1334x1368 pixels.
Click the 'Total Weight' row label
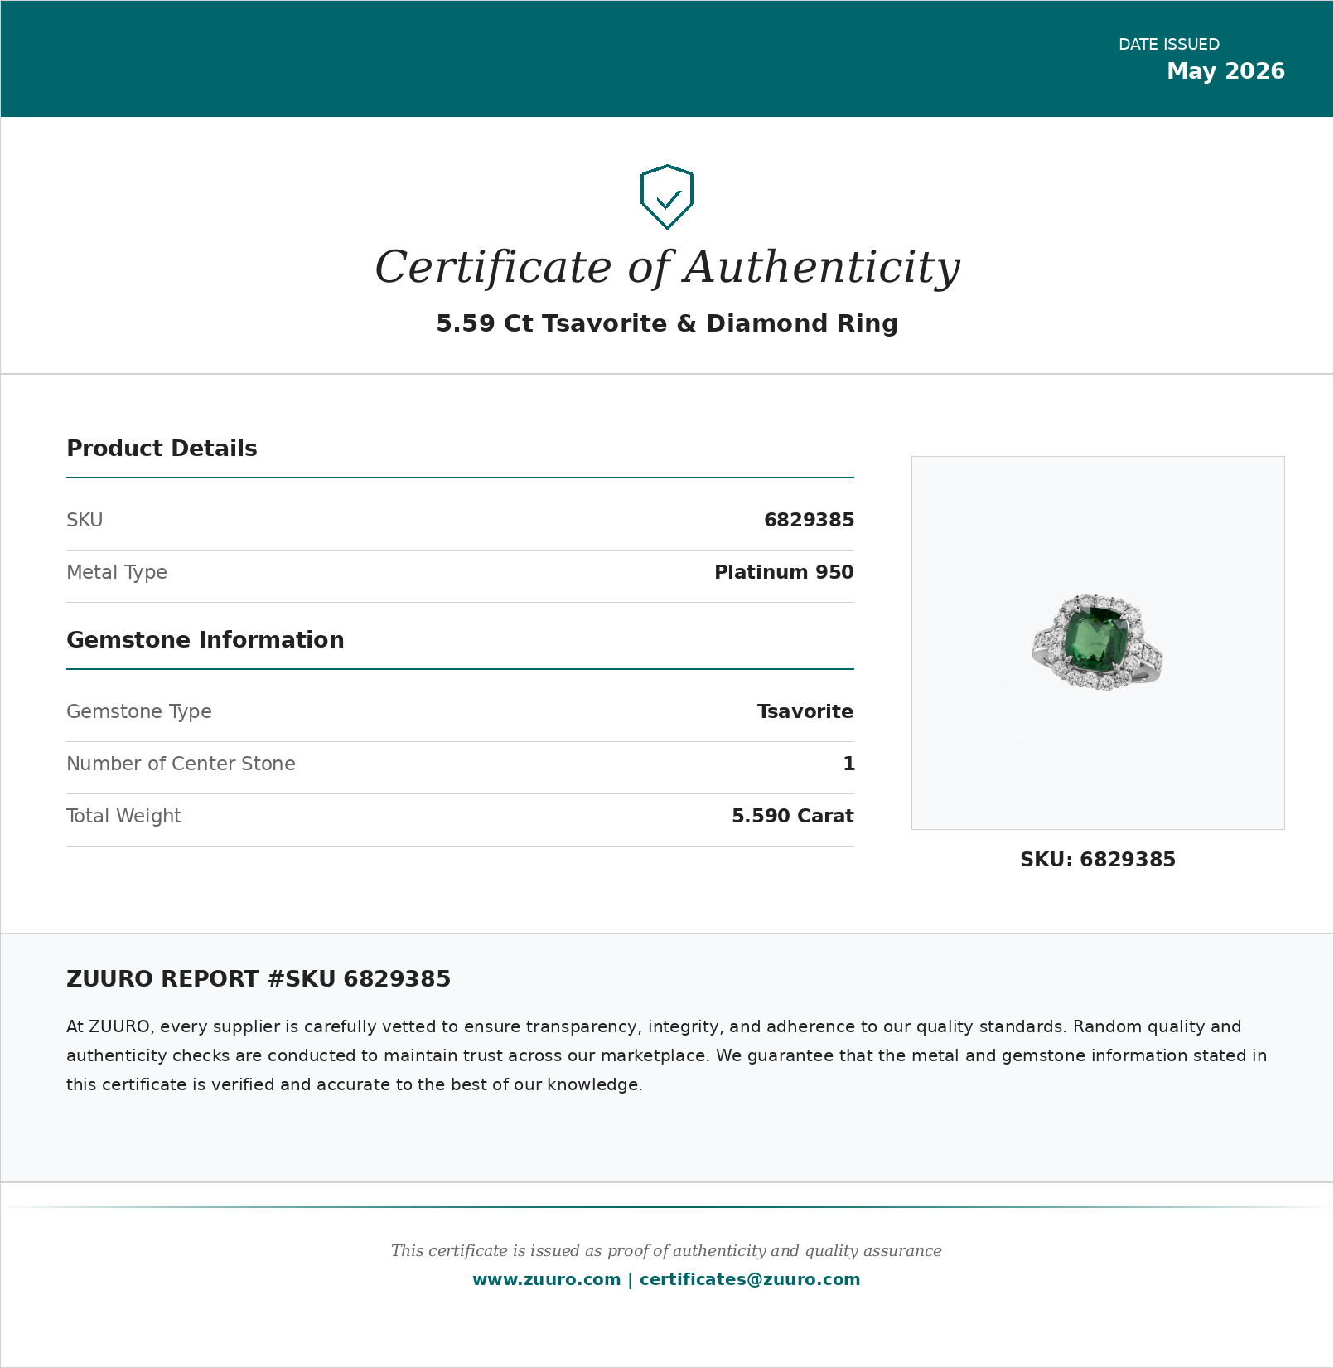point(123,816)
